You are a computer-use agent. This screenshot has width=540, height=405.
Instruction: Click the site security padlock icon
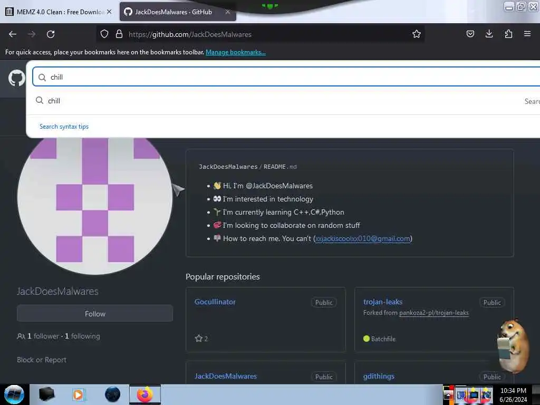119,34
